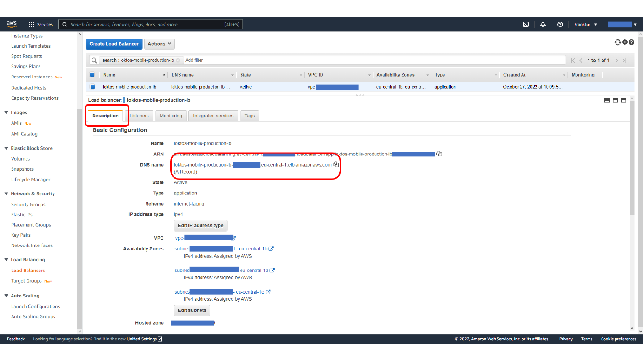
Task: Open the top-bar help question mark
Action: click(x=560, y=24)
